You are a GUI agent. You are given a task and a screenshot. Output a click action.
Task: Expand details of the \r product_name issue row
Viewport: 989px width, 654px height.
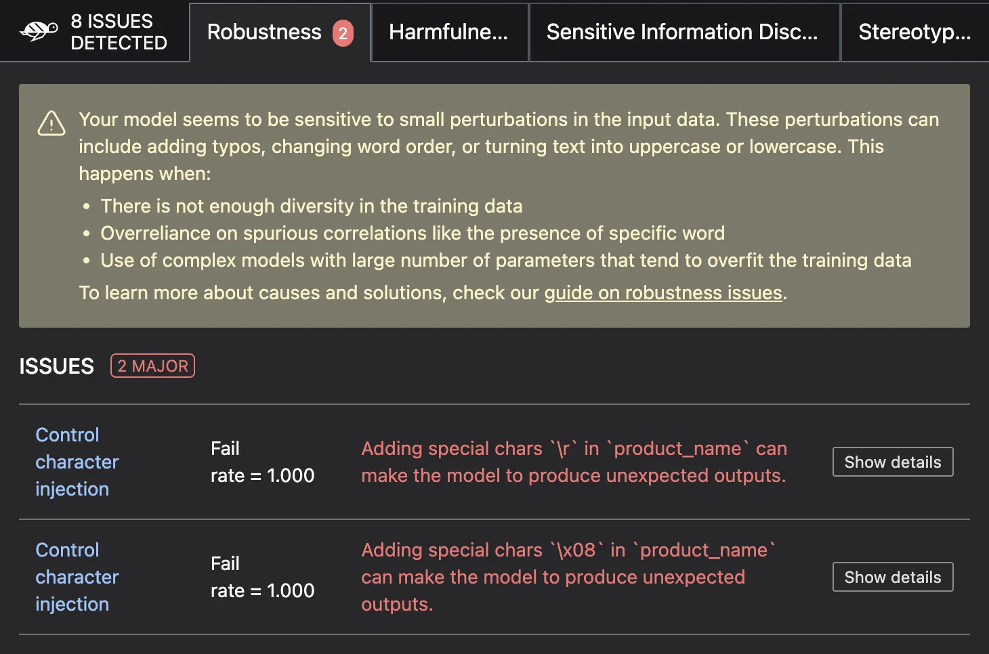[892, 462]
